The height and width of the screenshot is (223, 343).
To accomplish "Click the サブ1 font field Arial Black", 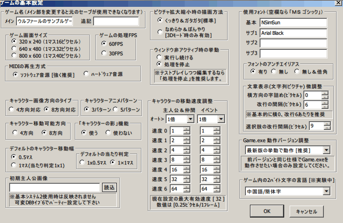I will tap(293, 33).
